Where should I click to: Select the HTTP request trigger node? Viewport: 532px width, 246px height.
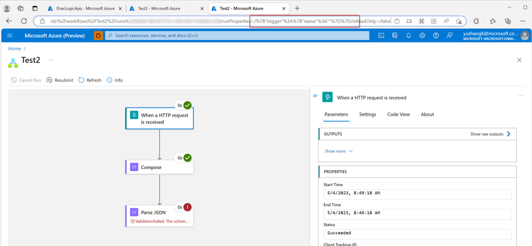tap(160, 118)
